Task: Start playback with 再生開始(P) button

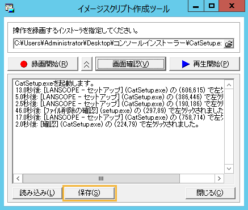Action: (204, 64)
